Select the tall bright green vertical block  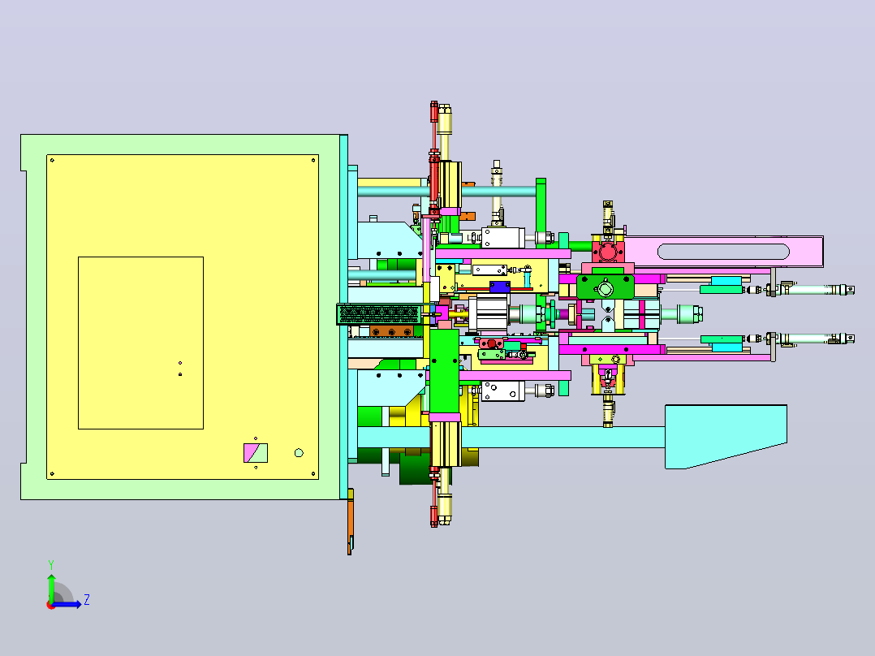444,371
